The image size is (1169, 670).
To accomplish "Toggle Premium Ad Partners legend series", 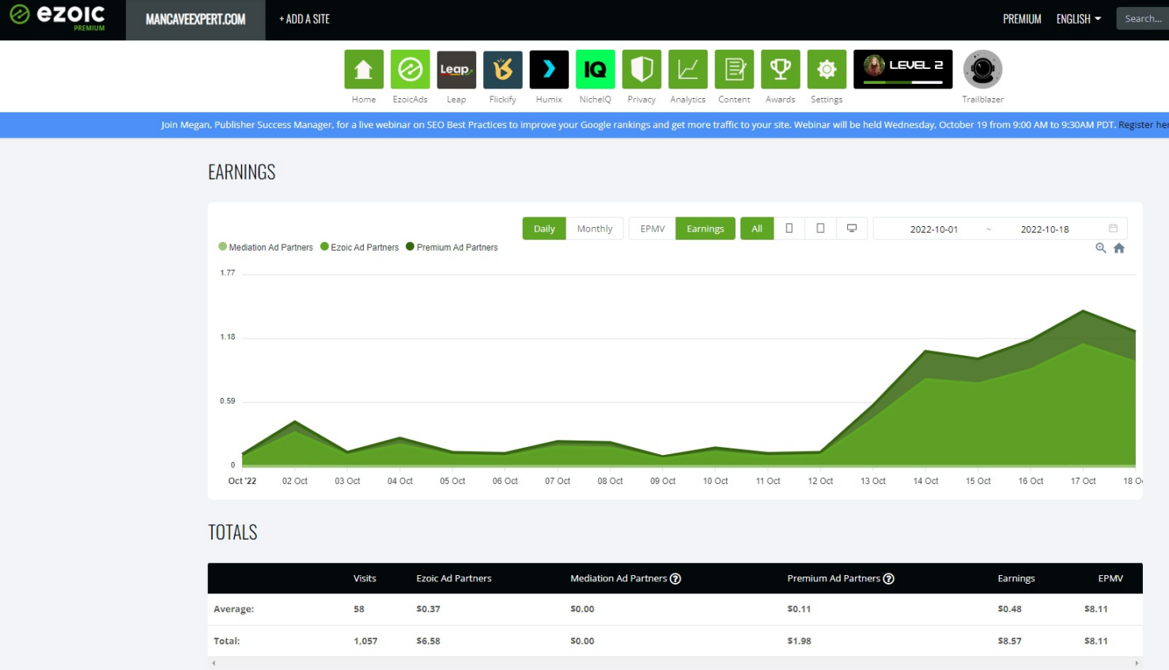I will (452, 248).
